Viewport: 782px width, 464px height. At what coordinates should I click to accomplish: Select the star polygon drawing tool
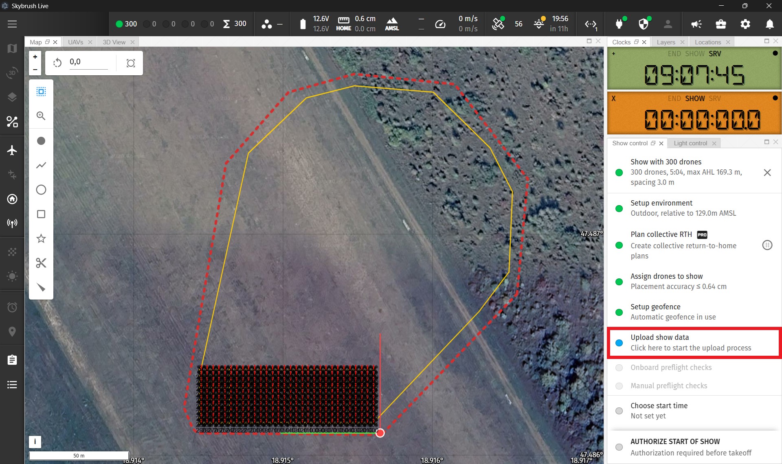click(x=41, y=239)
